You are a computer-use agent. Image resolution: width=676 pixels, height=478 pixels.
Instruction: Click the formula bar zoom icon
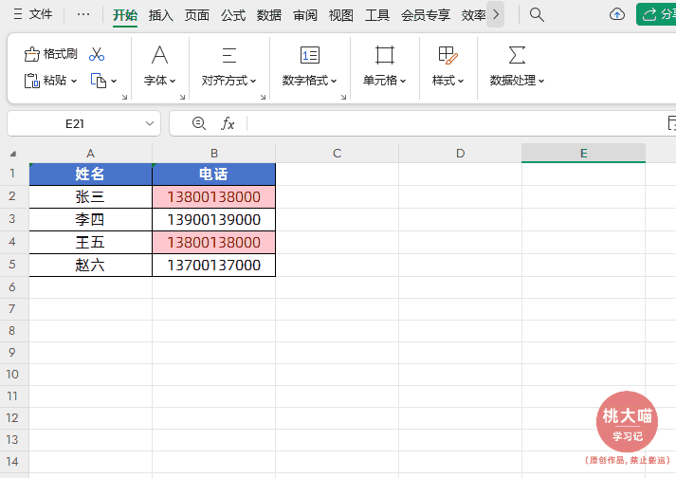(x=199, y=123)
